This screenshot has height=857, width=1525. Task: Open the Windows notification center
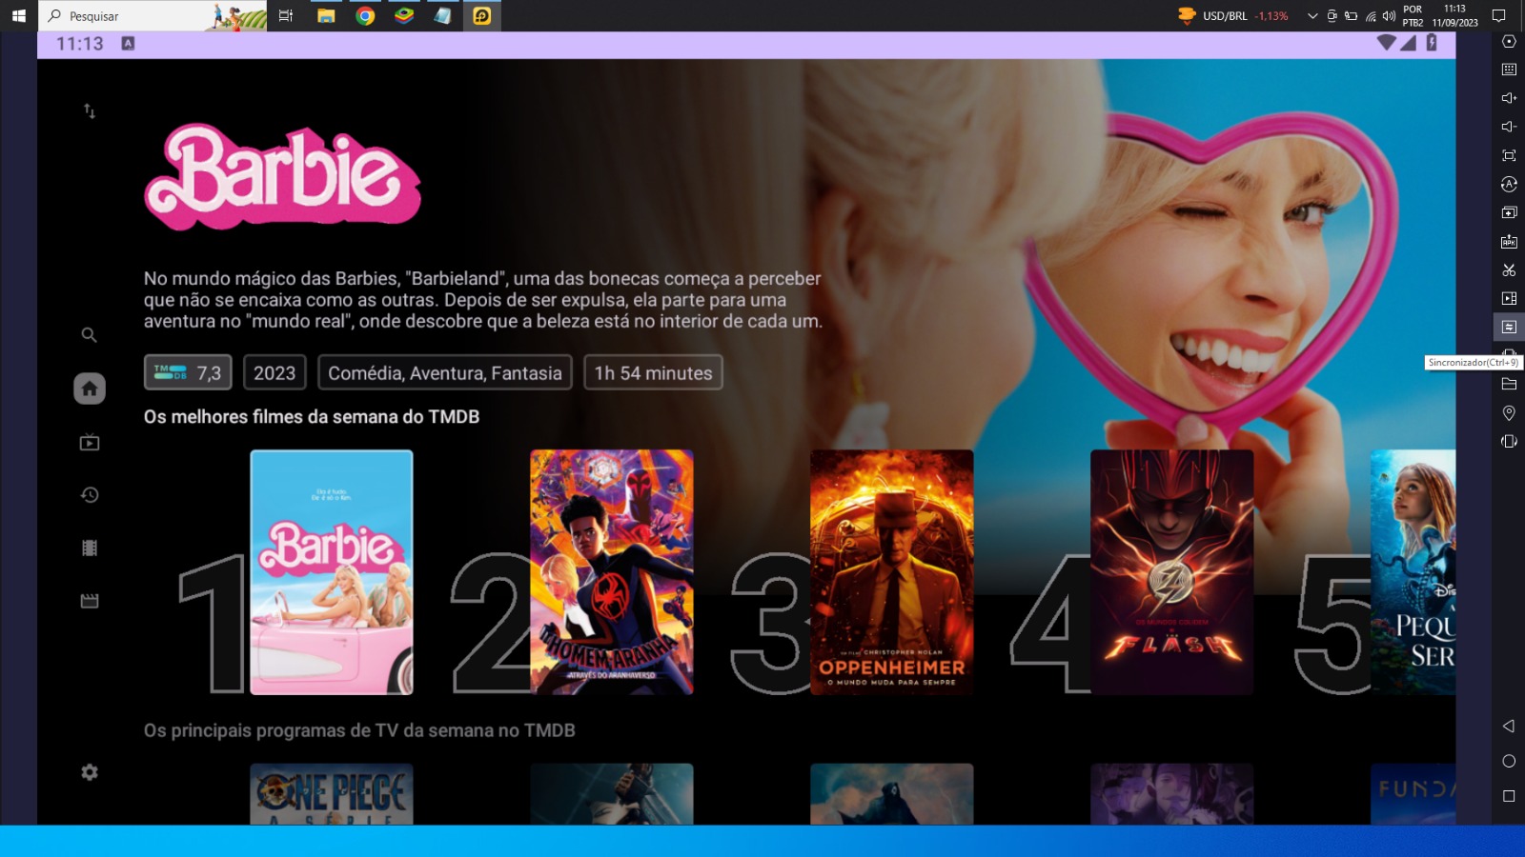tap(1498, 15)
